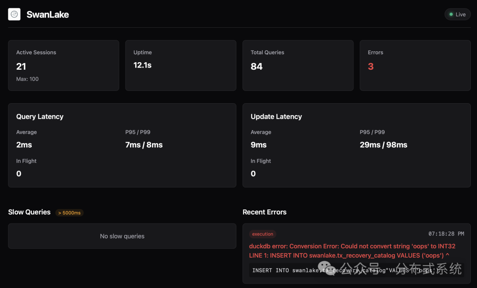Select the Active Sessions label
The width and height of the screenshot is (477, 288).
point(36,52)
